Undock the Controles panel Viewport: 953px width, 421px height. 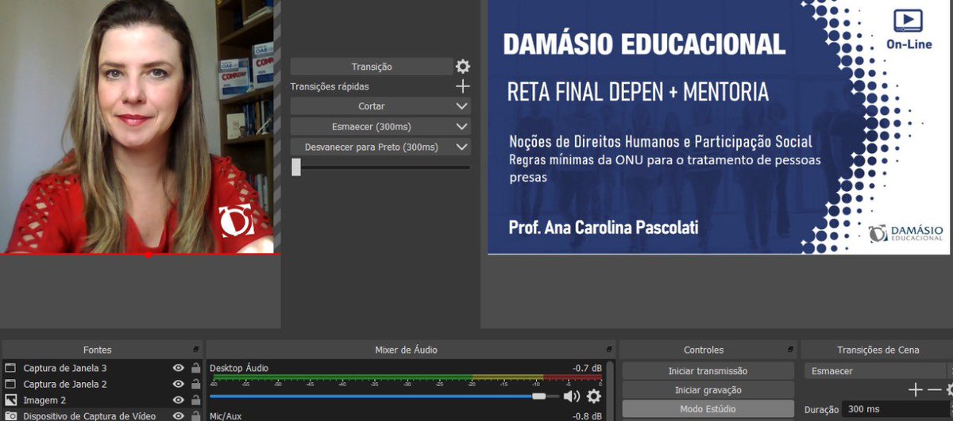pyautogui.click(x=792, y=350)
